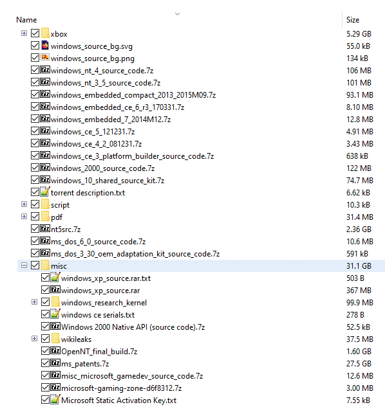385x414 pixels.
Task: Toggle the misc folder checkbox
Action: (35, 265)
